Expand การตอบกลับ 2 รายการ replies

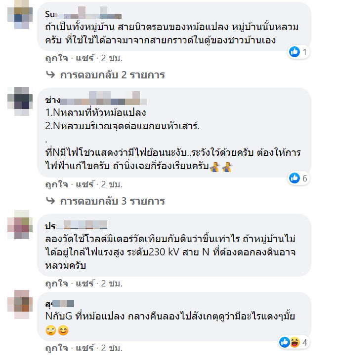click(x=112, y=75)
